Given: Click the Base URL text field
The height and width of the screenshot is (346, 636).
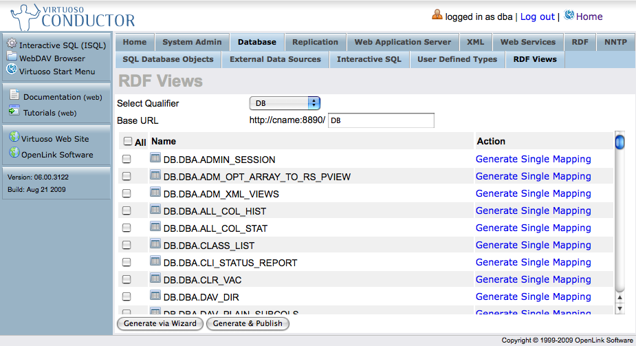Looking at the screenshot, I should coord(381,120).
